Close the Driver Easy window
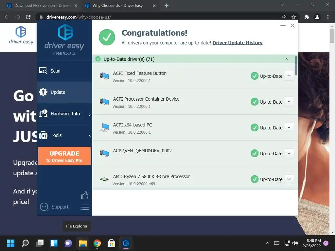Viewport: 335px width, 251px height. pos(292,25)
